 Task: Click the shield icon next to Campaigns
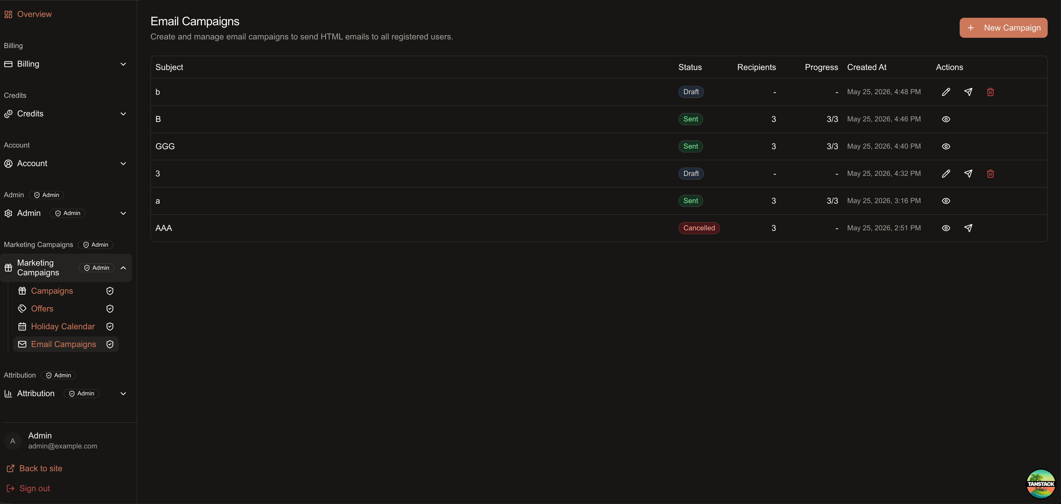pos(110,291)
